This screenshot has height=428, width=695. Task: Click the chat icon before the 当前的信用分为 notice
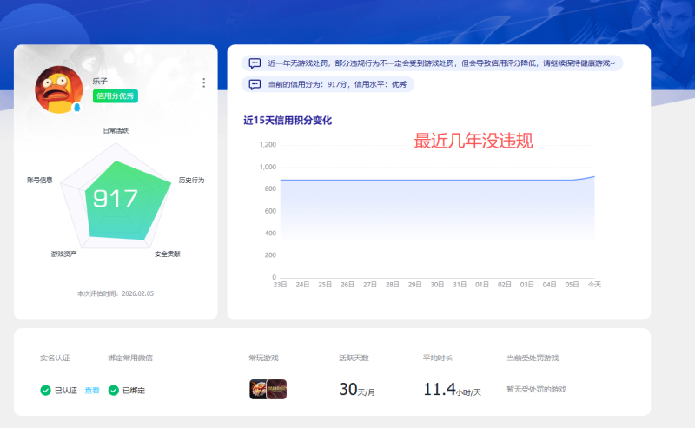[x=255, y=84]
